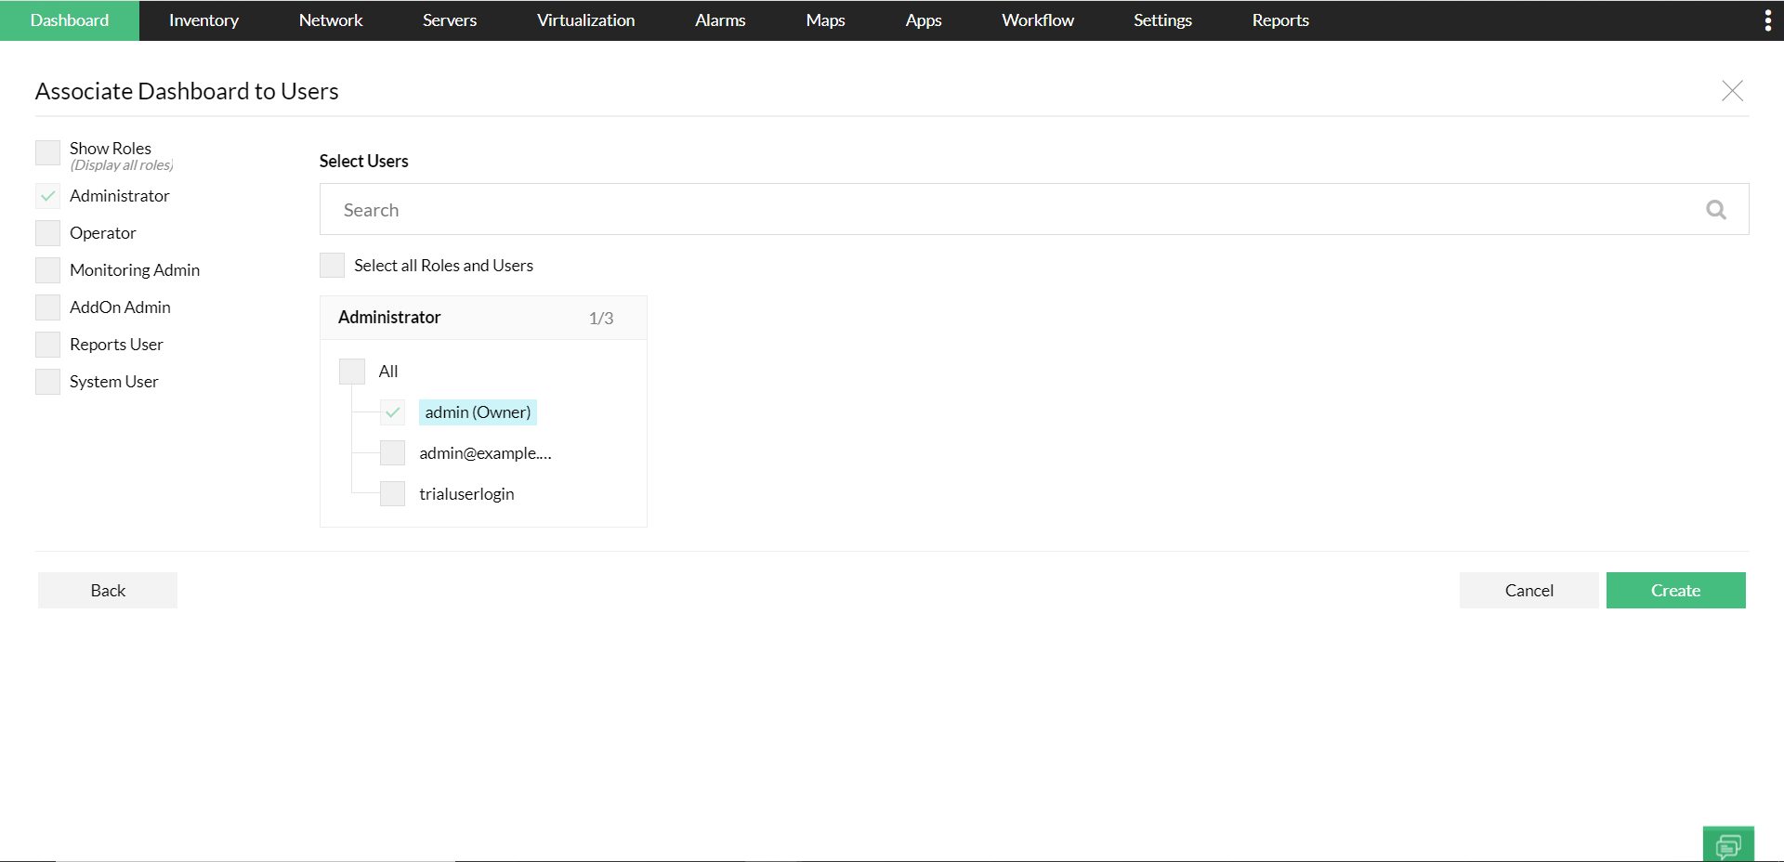
Task: Select the admin (Owner) user label
Action: pos(478,412)
